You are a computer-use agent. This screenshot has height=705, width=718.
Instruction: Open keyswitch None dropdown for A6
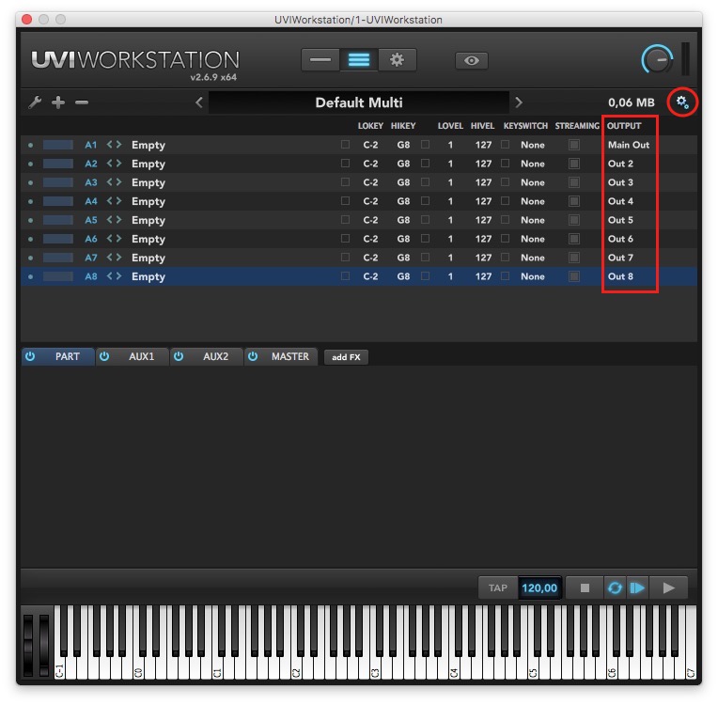pos(533,239)
